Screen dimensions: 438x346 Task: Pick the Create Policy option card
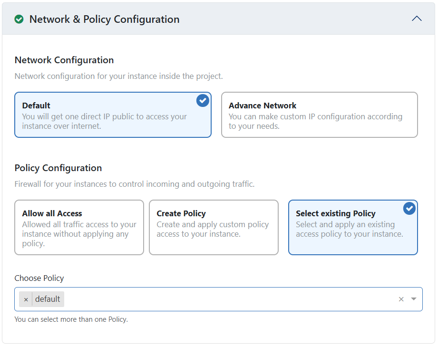[214, 228]
